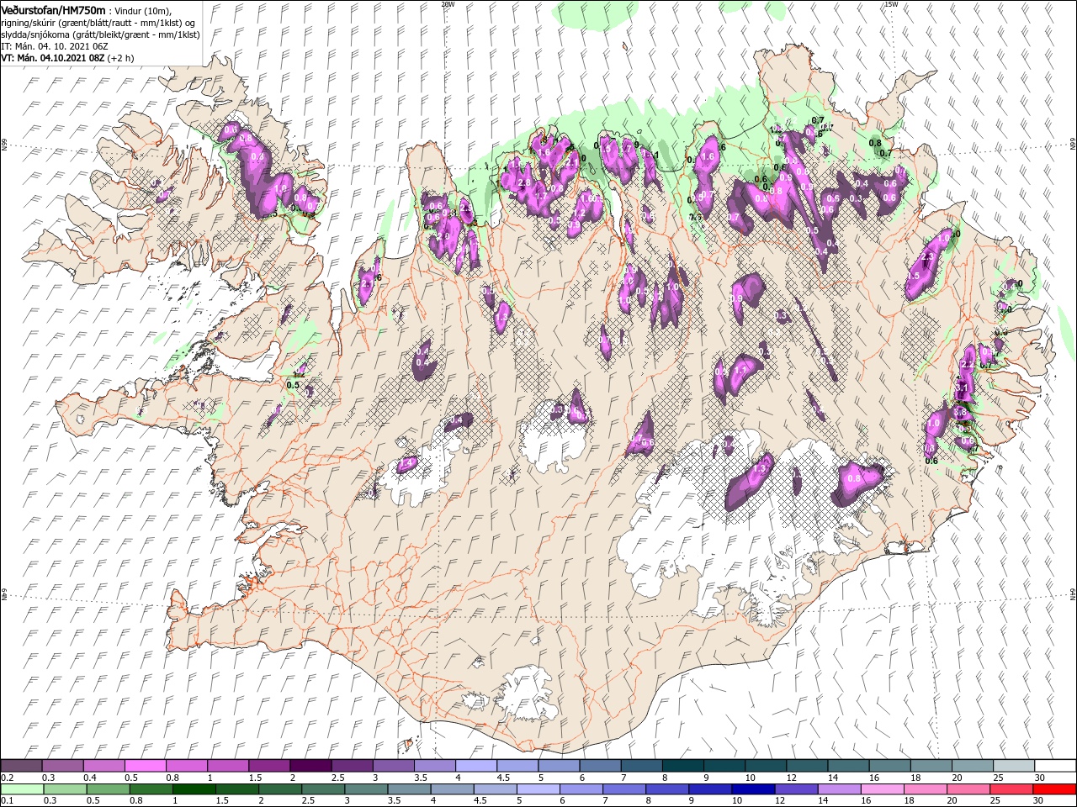Screen dimensions: 1077x807
Task: Click the deep blue 10 swatch in the lower legend row
Action: pyautogui.click(x=754, y=789)
